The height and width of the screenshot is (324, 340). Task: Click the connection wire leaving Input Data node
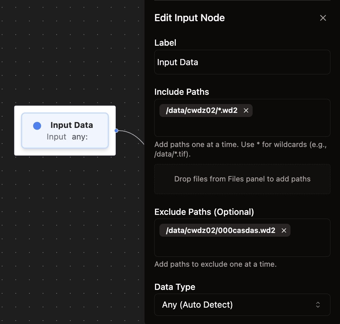133,138
